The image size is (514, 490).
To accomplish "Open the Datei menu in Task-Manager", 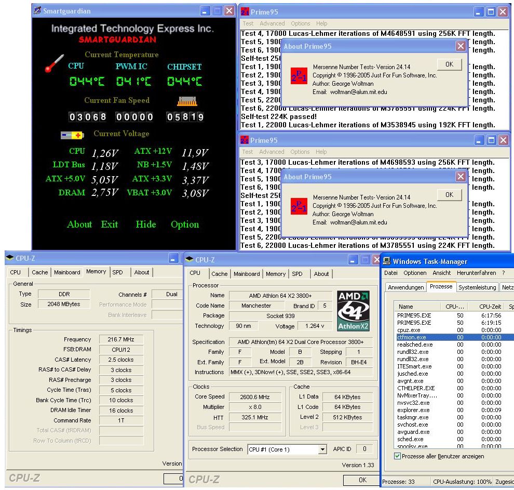I will pos(391,273).
